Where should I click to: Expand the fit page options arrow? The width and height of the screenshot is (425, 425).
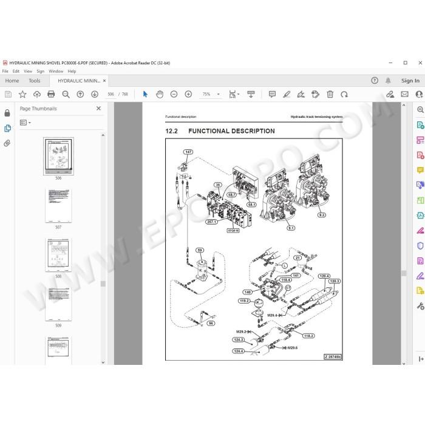(239, 94)
